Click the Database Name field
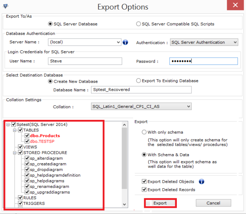 (141, 90)
